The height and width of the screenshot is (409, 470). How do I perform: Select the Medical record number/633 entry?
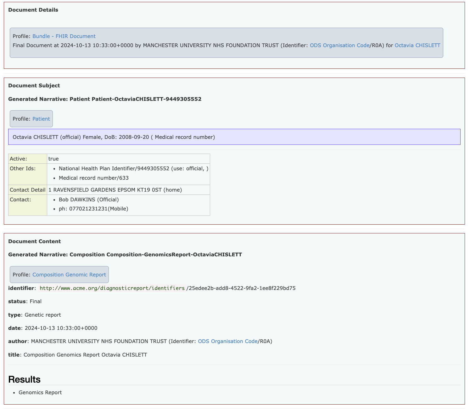[94, 178]
